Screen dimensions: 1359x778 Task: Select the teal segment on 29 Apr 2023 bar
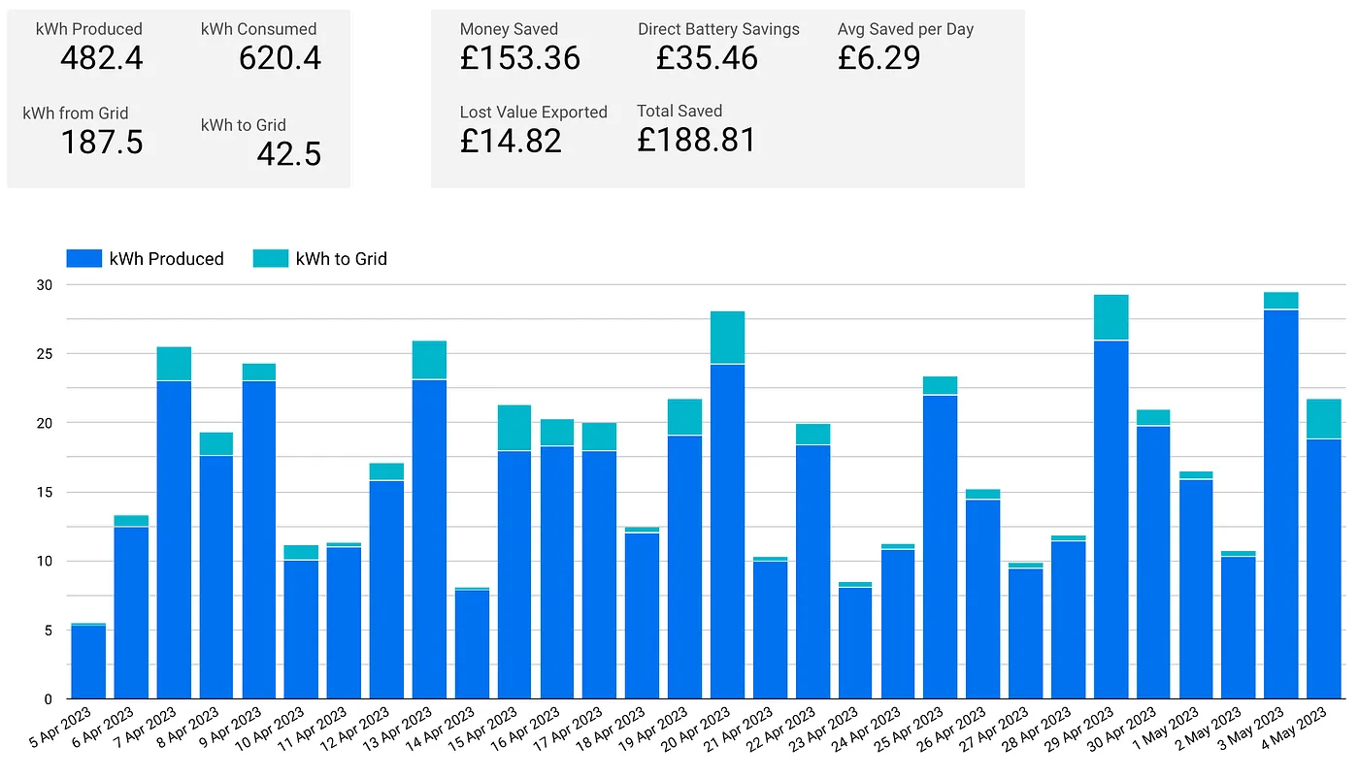tap(1110, 317)
